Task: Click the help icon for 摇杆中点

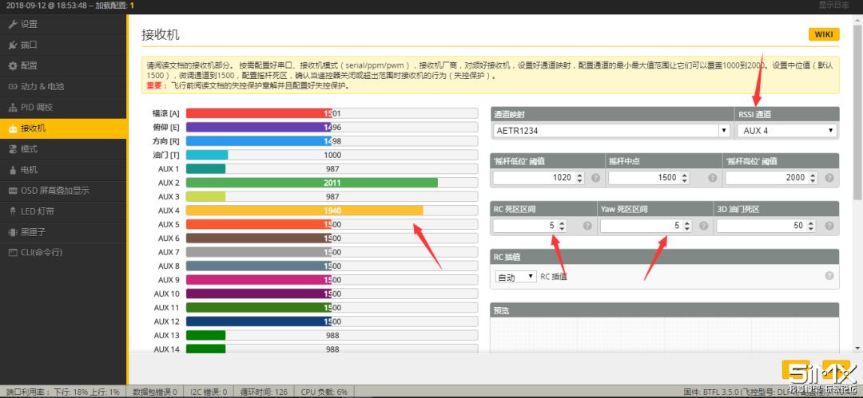Action: pos(707,178)
